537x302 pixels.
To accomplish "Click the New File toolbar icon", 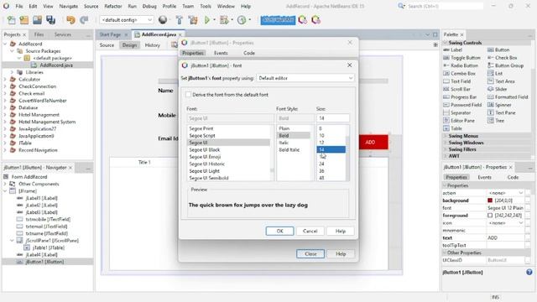I will coord(11,20).
